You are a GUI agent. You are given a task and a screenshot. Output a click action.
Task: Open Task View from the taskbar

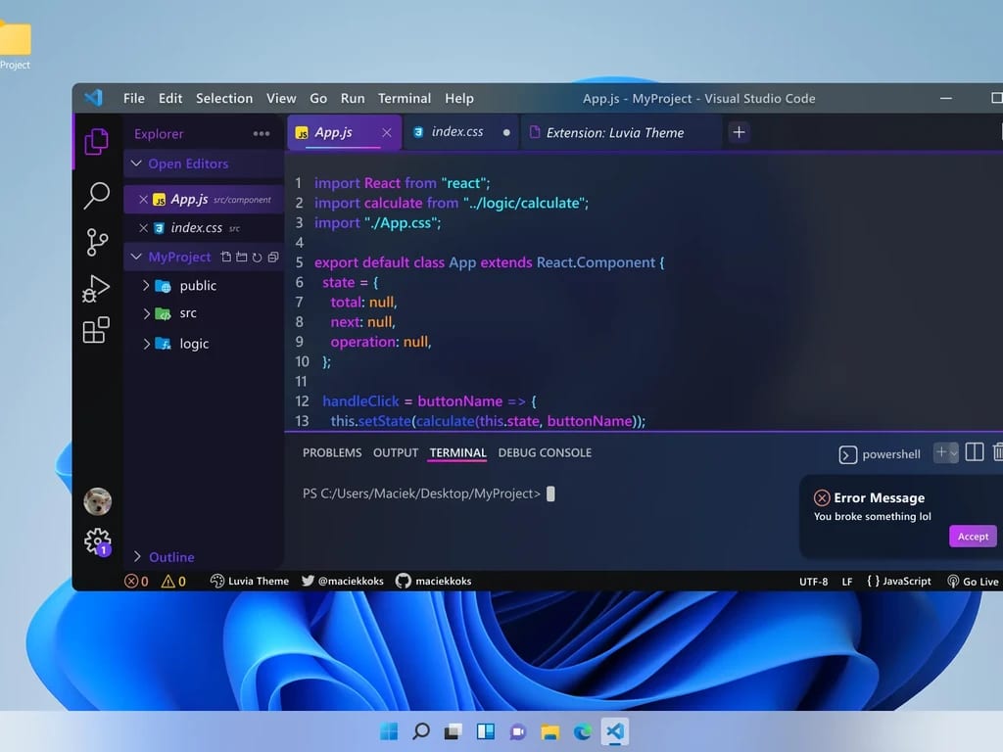pos(453,730)
